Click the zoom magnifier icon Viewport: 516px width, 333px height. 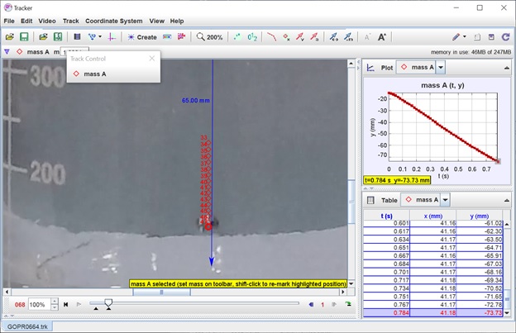click(x=200, y=37)
